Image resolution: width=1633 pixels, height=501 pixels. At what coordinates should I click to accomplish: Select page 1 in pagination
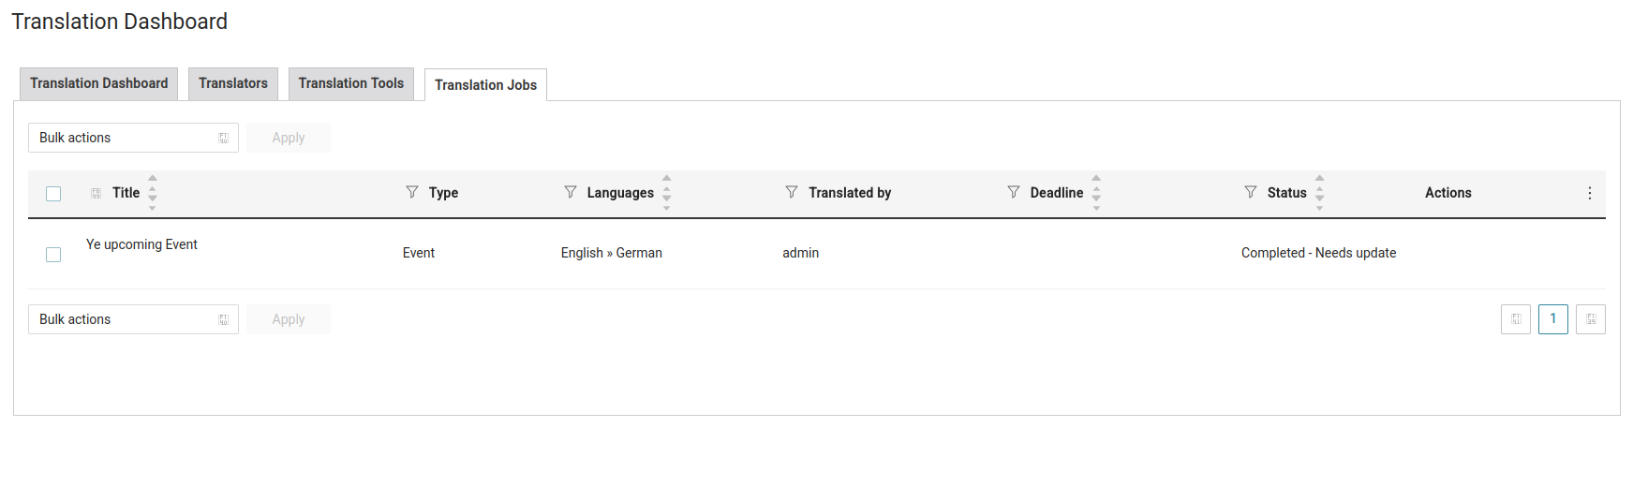(1553, 319)
